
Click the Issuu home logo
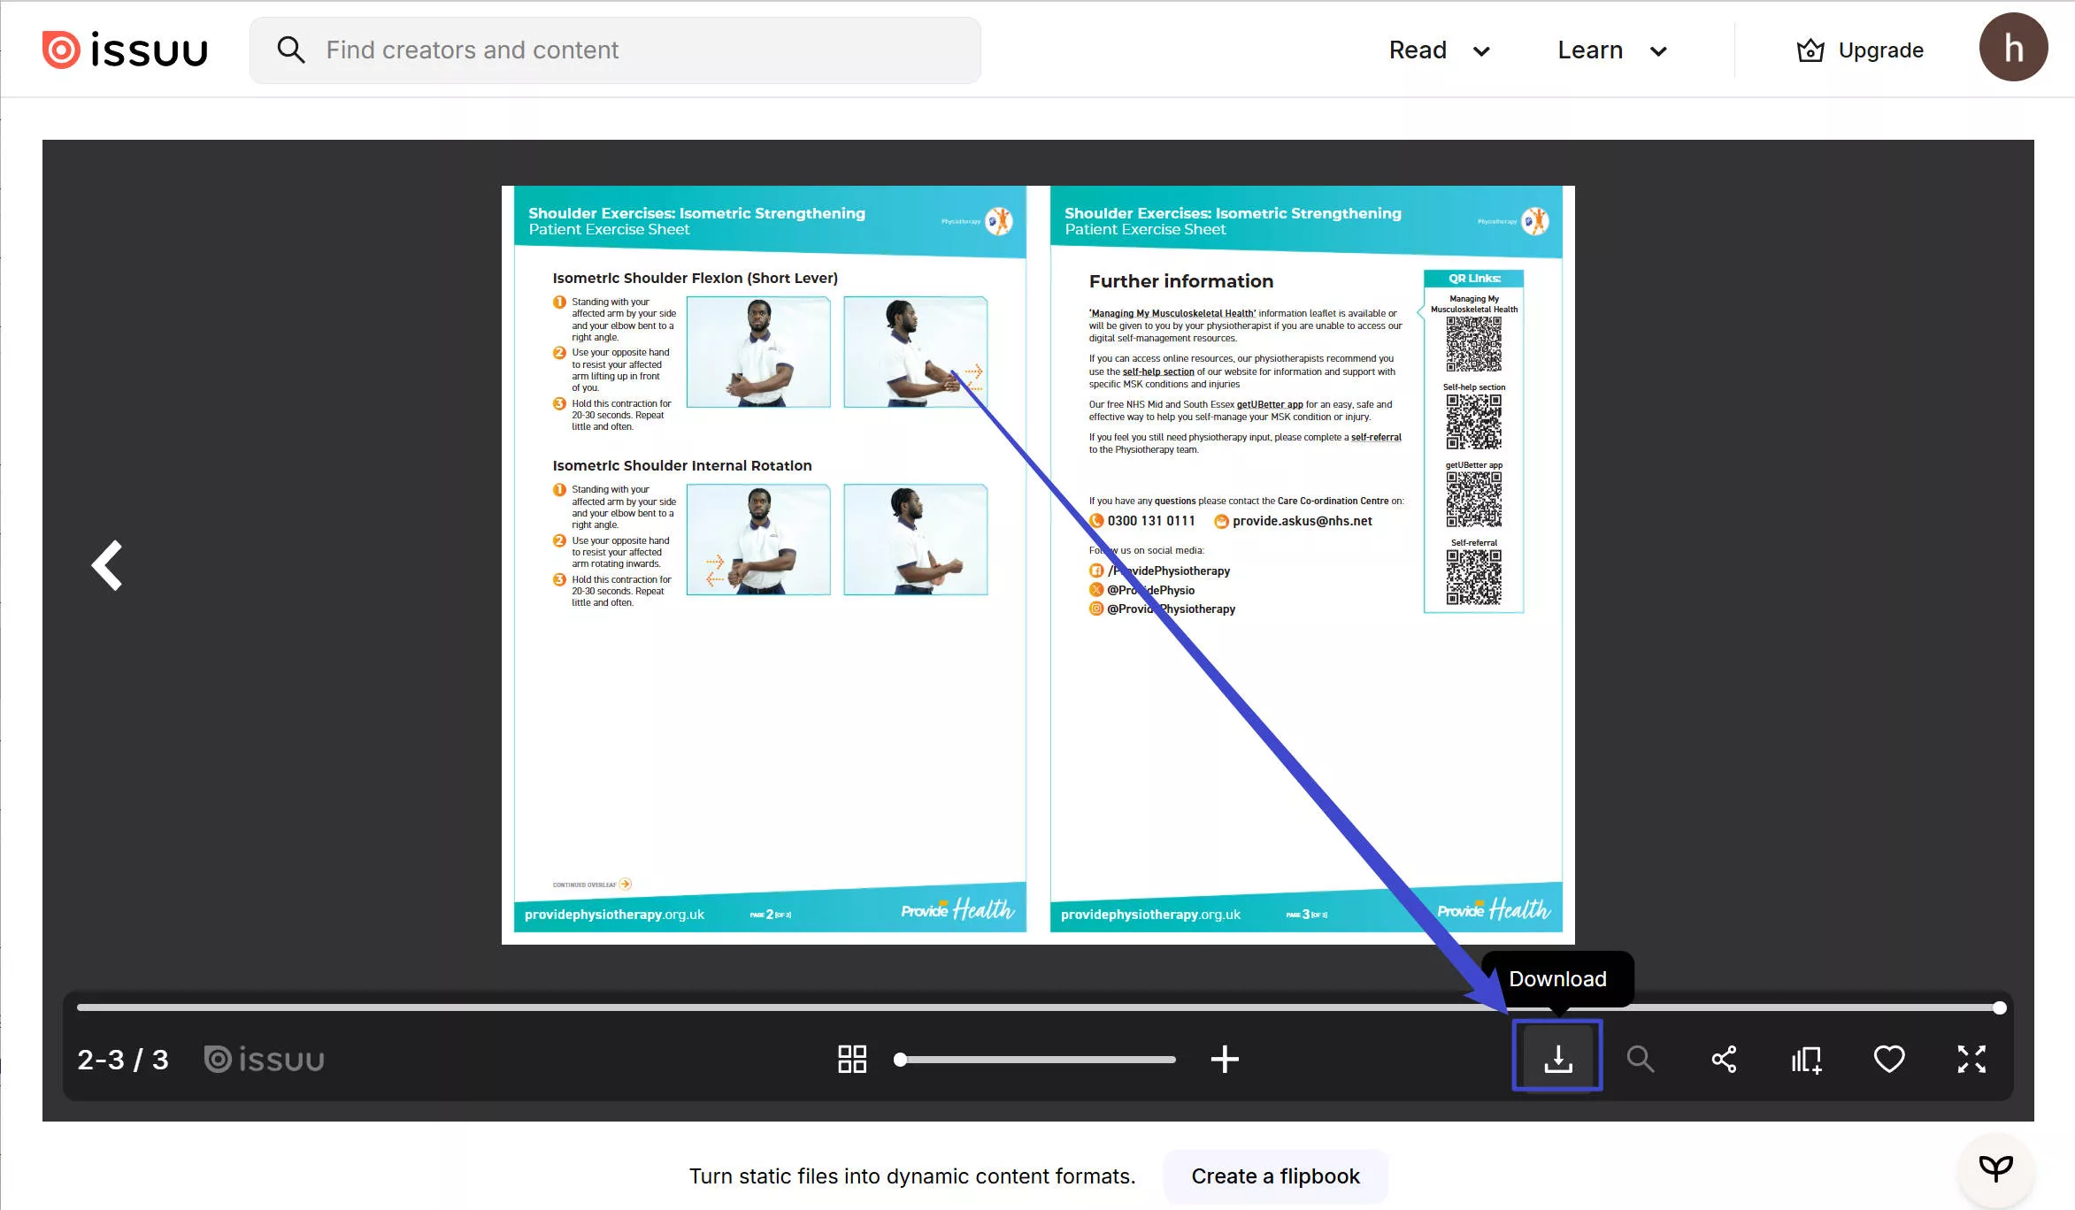[x=125, y=50]
